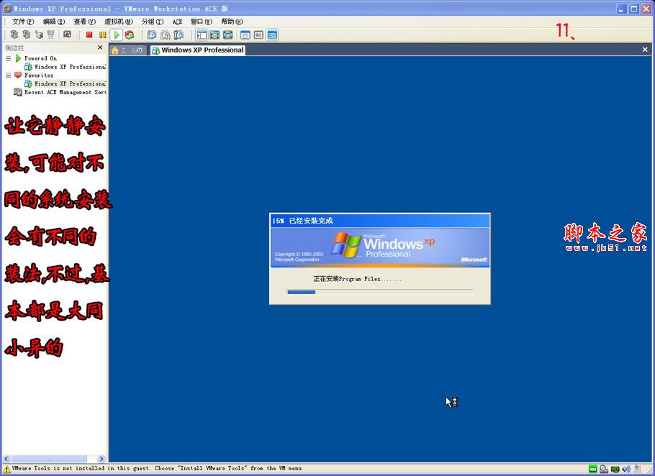Open the 查看(V) menu
Screen dimensions: 655x476
click(x=84, y=22)
